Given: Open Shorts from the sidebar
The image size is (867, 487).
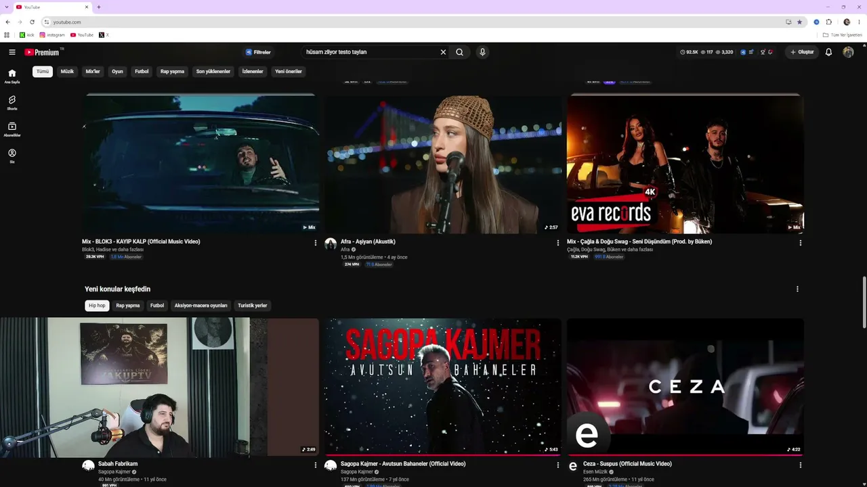Looking at the screenshot, I should click(12, 103).
